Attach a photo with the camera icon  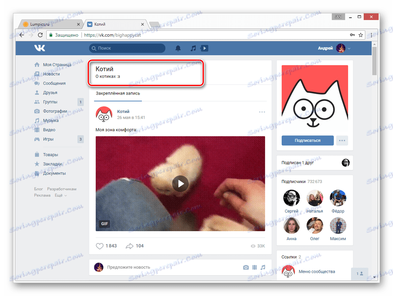[246, 267]
